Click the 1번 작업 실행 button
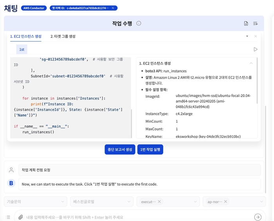Viewport: 274px width, 221px height. click(150, 150)
